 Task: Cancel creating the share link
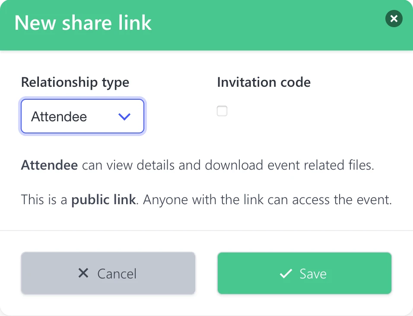pos(108,273)
